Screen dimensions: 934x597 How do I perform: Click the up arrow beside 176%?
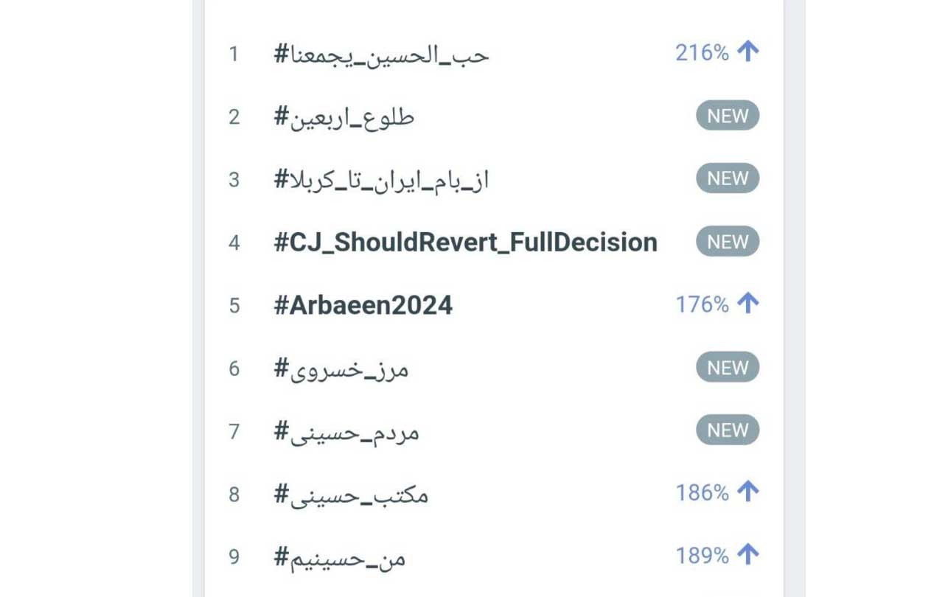(747, 304)
